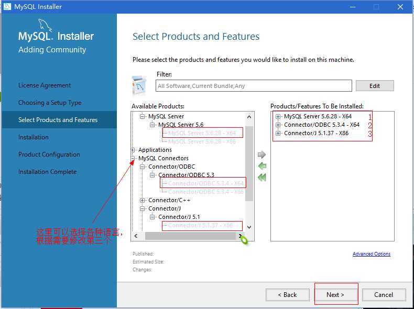Screen dimensions: 414x309
Task: Select MySQL Server 5.6.28 - X86 in available list
Action: 202,141
